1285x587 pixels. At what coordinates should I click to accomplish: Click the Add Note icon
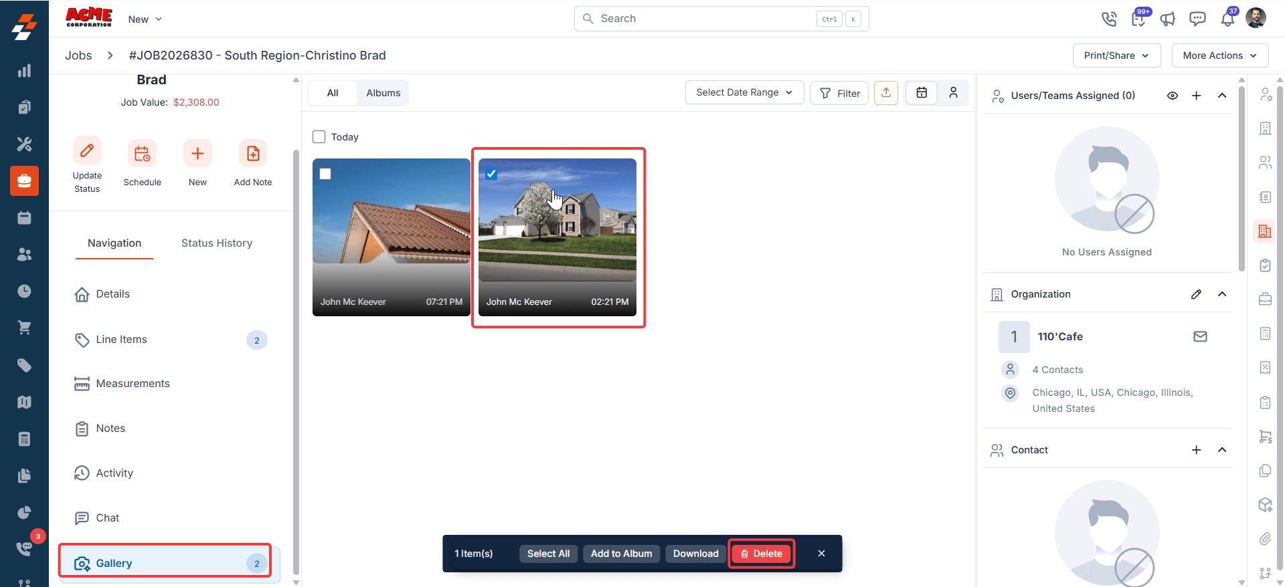253,154
